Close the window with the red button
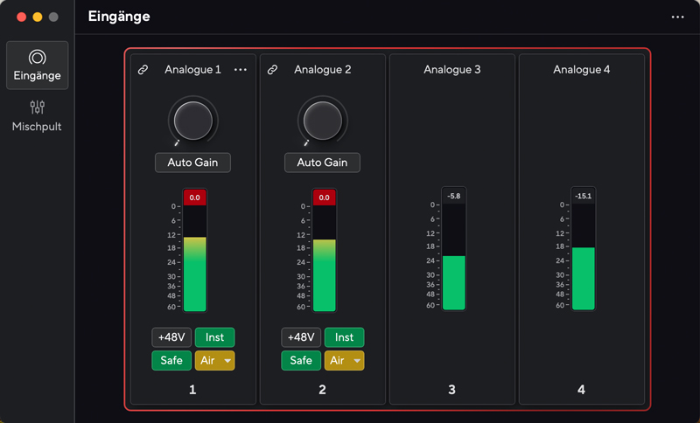This screenshot has height=423, width=700. coord(21,17)
